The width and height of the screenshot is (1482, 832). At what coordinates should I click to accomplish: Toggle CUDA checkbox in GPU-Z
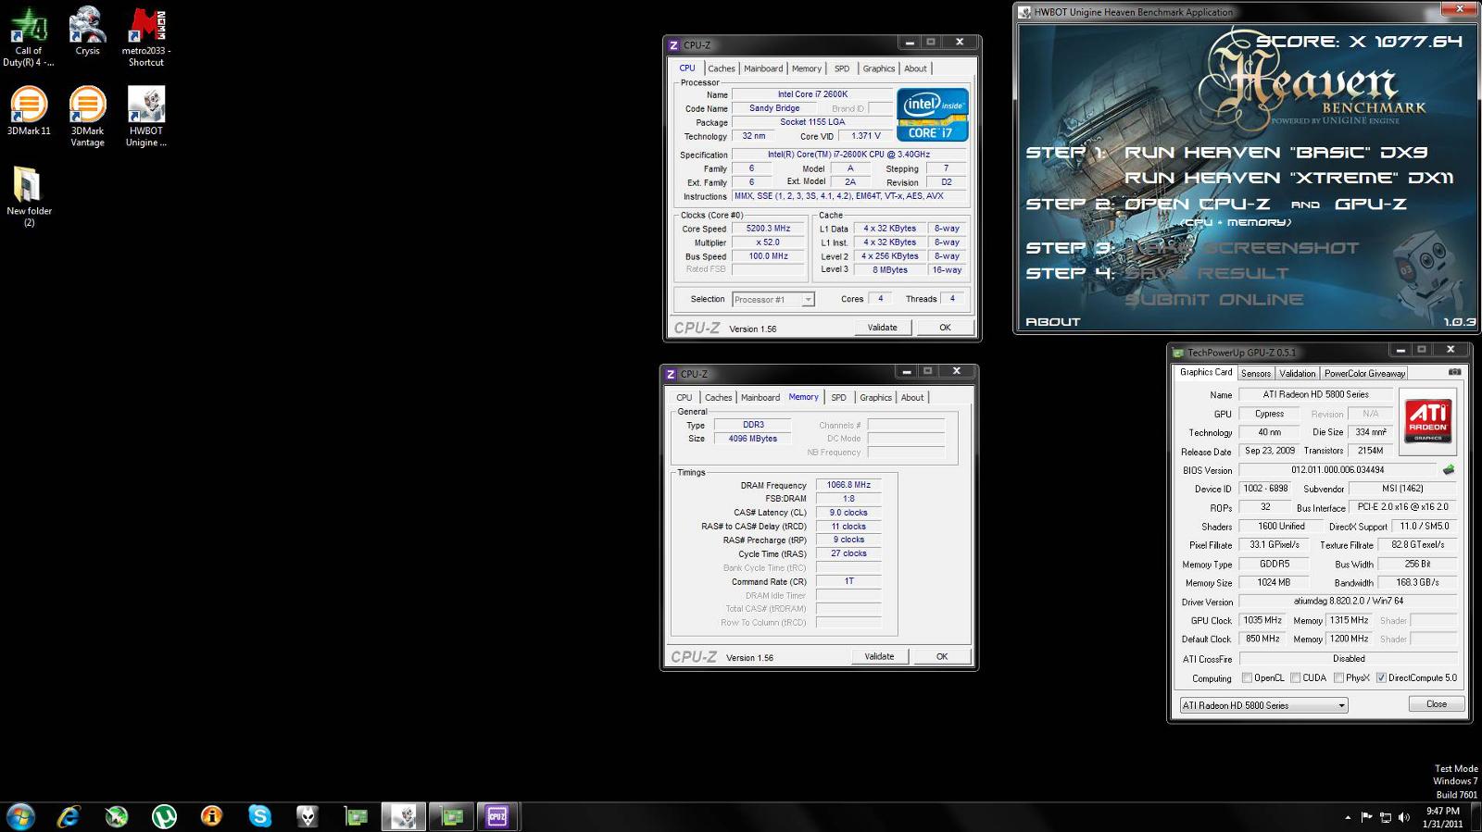pos(1295,678)
